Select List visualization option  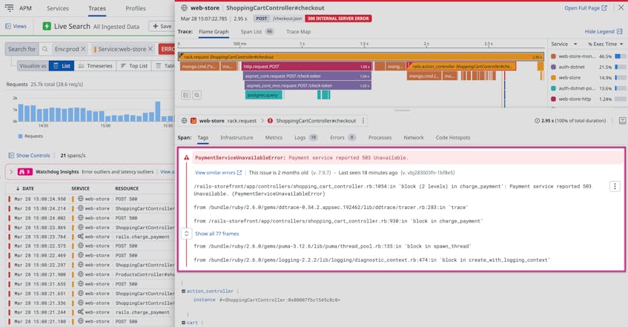click(62, 66)
